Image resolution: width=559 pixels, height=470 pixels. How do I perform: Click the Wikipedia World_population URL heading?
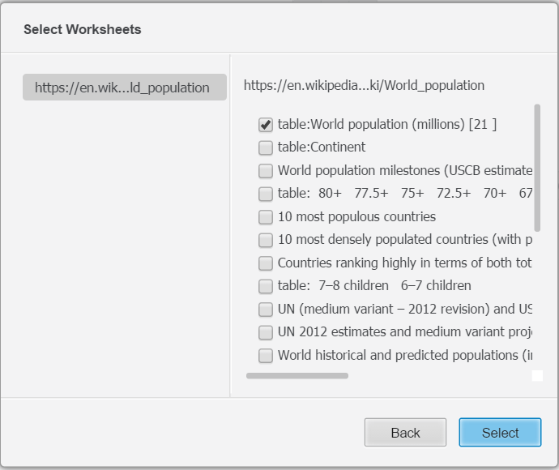pyautogui.click(x=364, y=85)
